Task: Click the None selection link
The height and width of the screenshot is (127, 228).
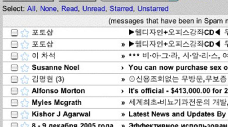Action: [48, 9]
